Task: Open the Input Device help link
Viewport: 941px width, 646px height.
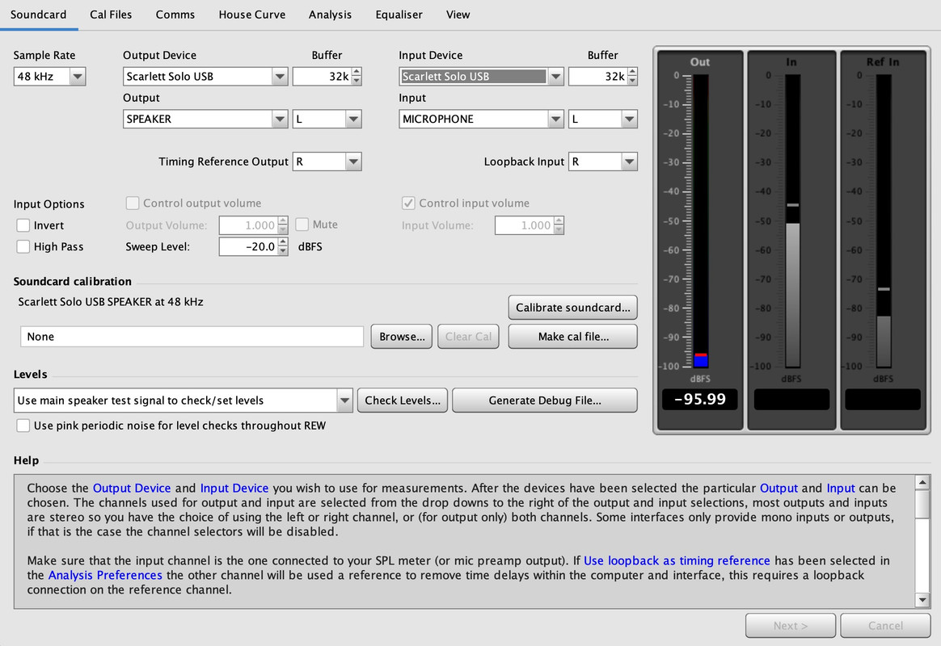Action: [234, 489]
